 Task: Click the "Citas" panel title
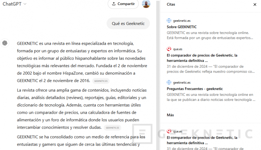click(x=171, y=4)
